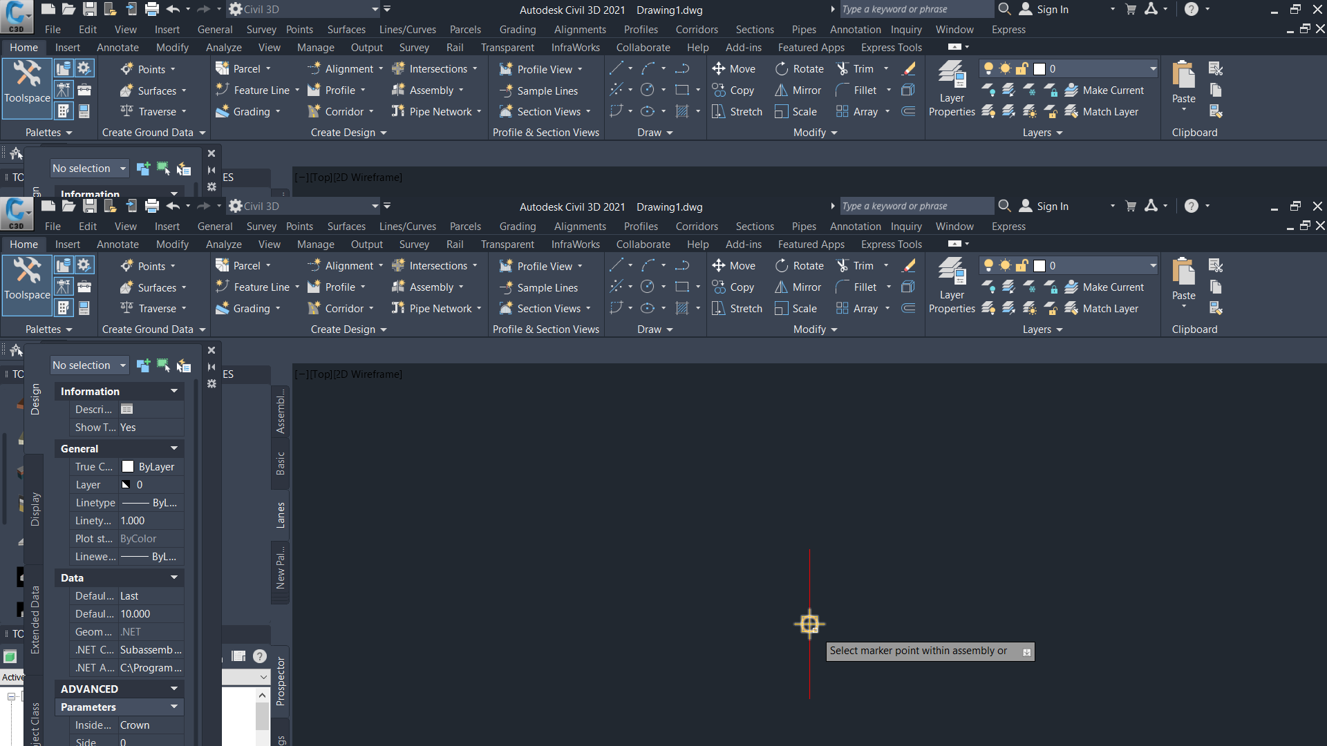Click shopping cart icon in upper window
Viewport: 1327px width, 746px height.
(1131, 9)
